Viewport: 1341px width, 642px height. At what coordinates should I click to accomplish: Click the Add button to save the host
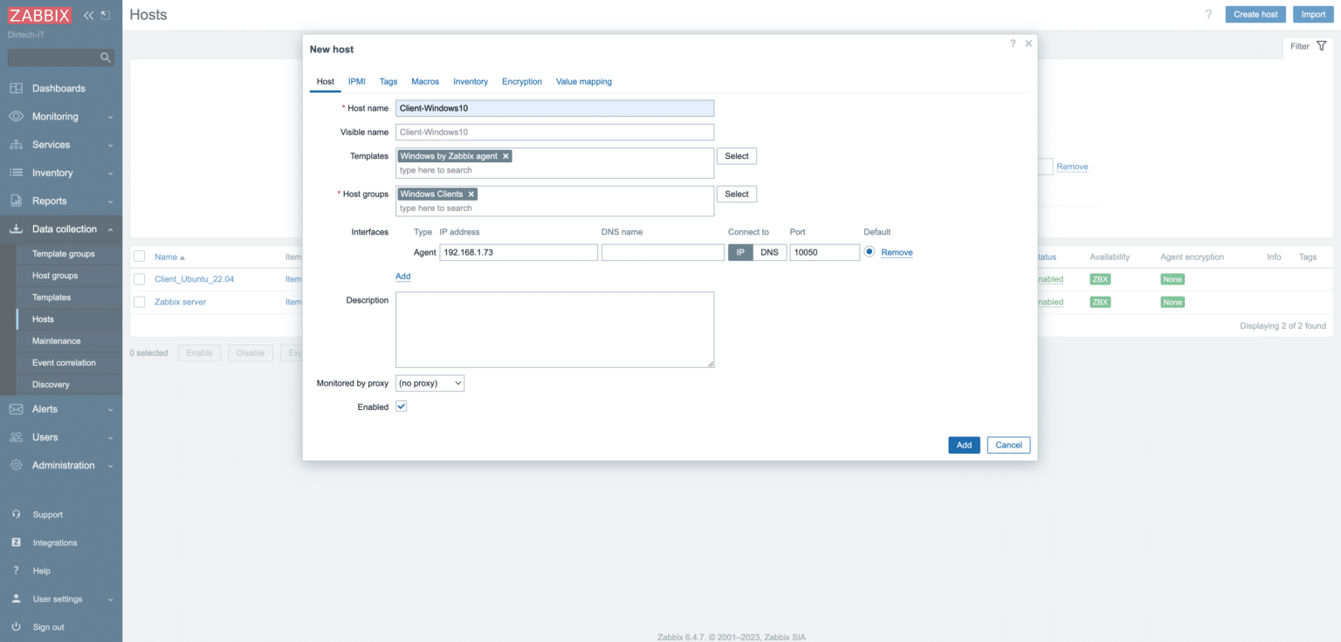(964, 445)
